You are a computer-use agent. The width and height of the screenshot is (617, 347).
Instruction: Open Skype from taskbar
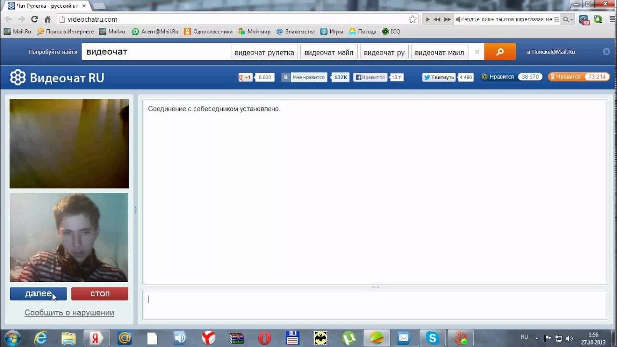(x=432, y=338)
